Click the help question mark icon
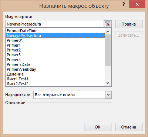 tap(124, 4)
